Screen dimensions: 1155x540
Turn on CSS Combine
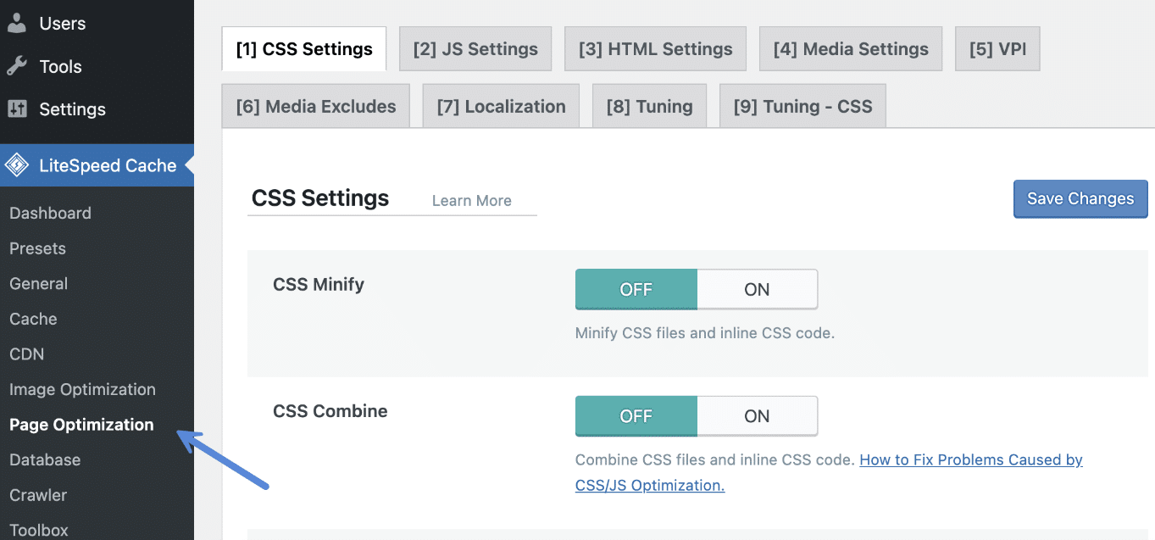[756, 416]
